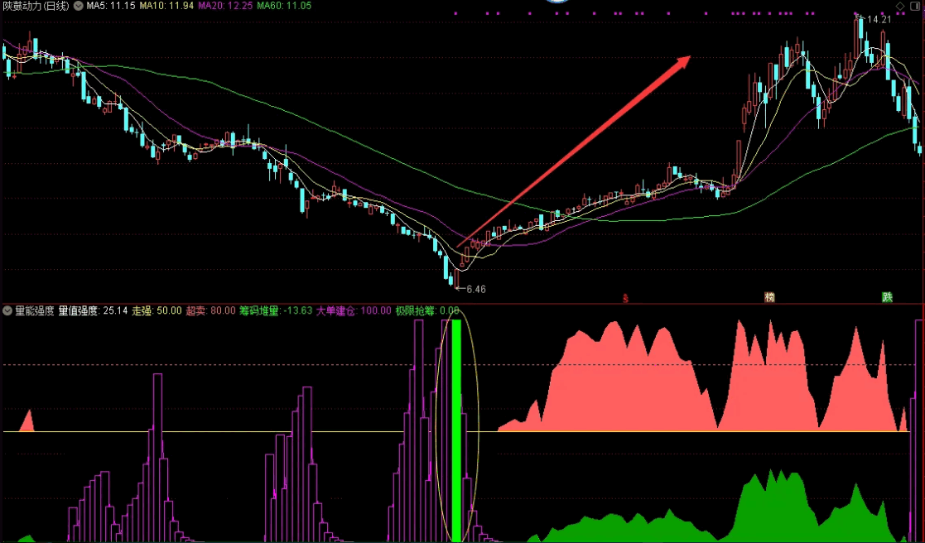Viewport: 925px width, 543px height.
Task: Click the 筹码堆里: -13.63 value label
Action: [276, 310]
